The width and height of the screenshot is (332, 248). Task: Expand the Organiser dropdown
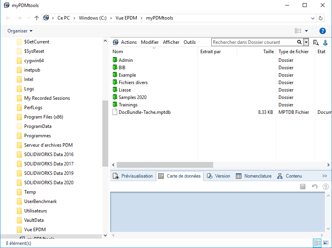(x=20, y=31)
